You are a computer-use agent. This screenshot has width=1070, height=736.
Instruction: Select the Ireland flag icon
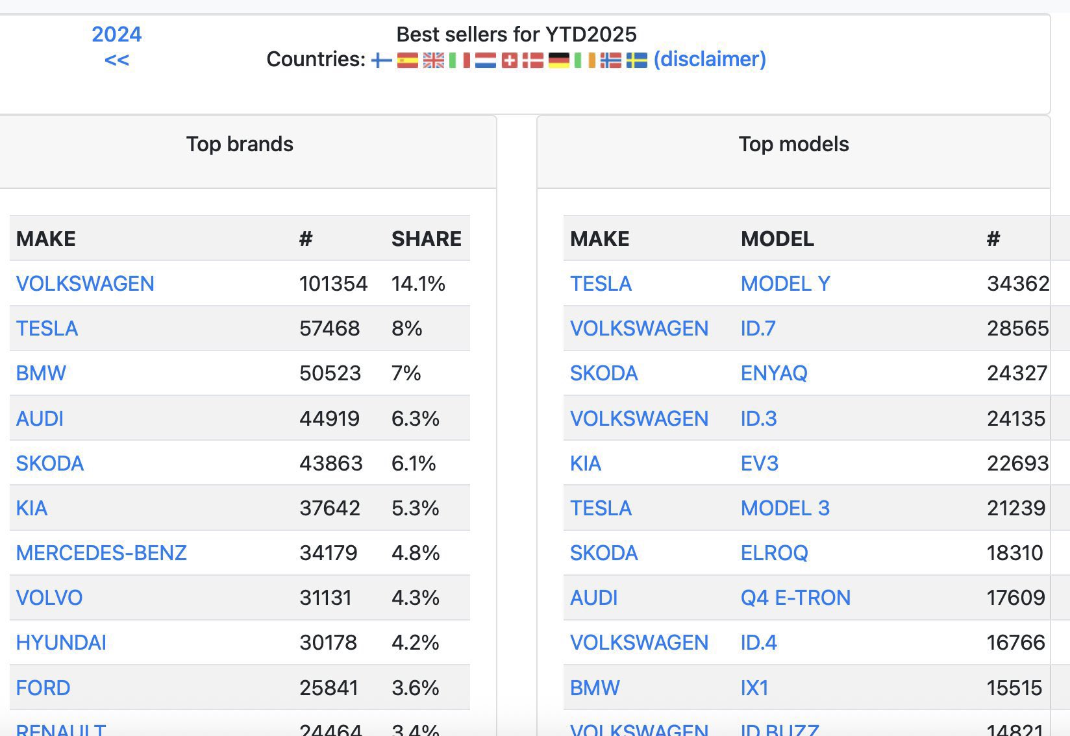584,60
